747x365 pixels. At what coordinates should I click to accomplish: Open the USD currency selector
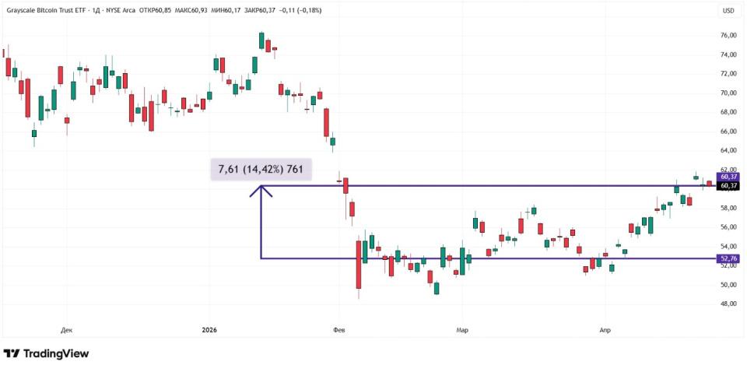(728, 11)
